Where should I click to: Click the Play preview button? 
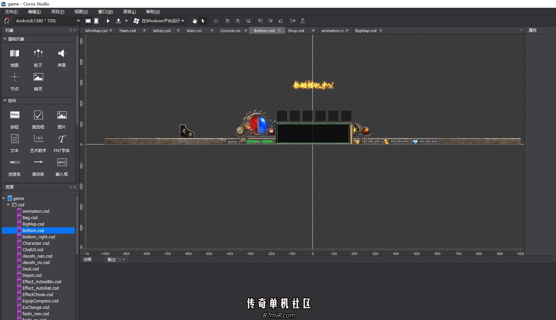[x=108, y=21]
